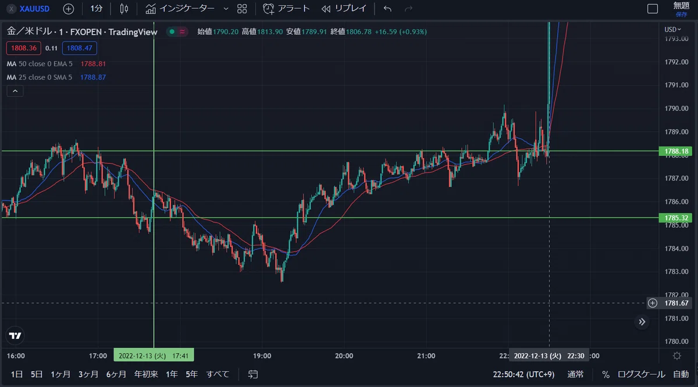Image resolution: width=698 pixels, height=387 pixels.
Task: Jump to latest bar with the double arrow
Action: [x=642, y=321]
